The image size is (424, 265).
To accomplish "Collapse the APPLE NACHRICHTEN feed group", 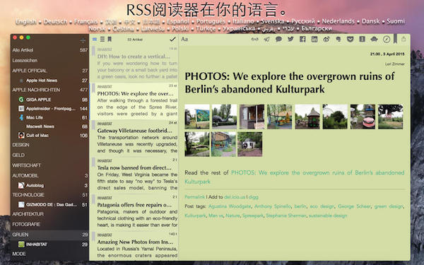I will (x=49, y=90).
